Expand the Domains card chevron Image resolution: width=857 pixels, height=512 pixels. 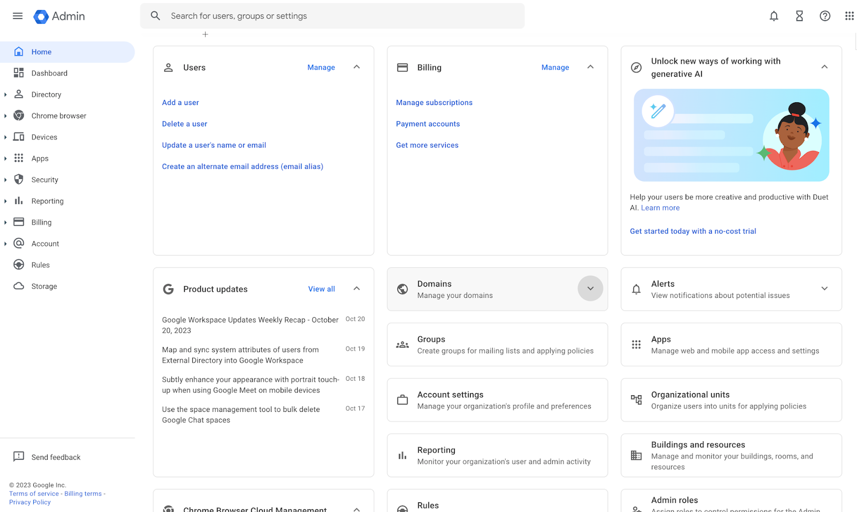590,289
